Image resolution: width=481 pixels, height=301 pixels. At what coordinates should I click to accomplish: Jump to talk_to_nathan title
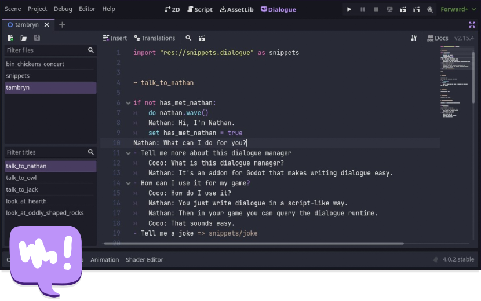(50, 166)
